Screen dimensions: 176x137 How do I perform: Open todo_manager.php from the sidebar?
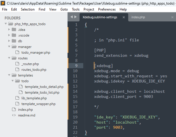click(x=36, y=53)
